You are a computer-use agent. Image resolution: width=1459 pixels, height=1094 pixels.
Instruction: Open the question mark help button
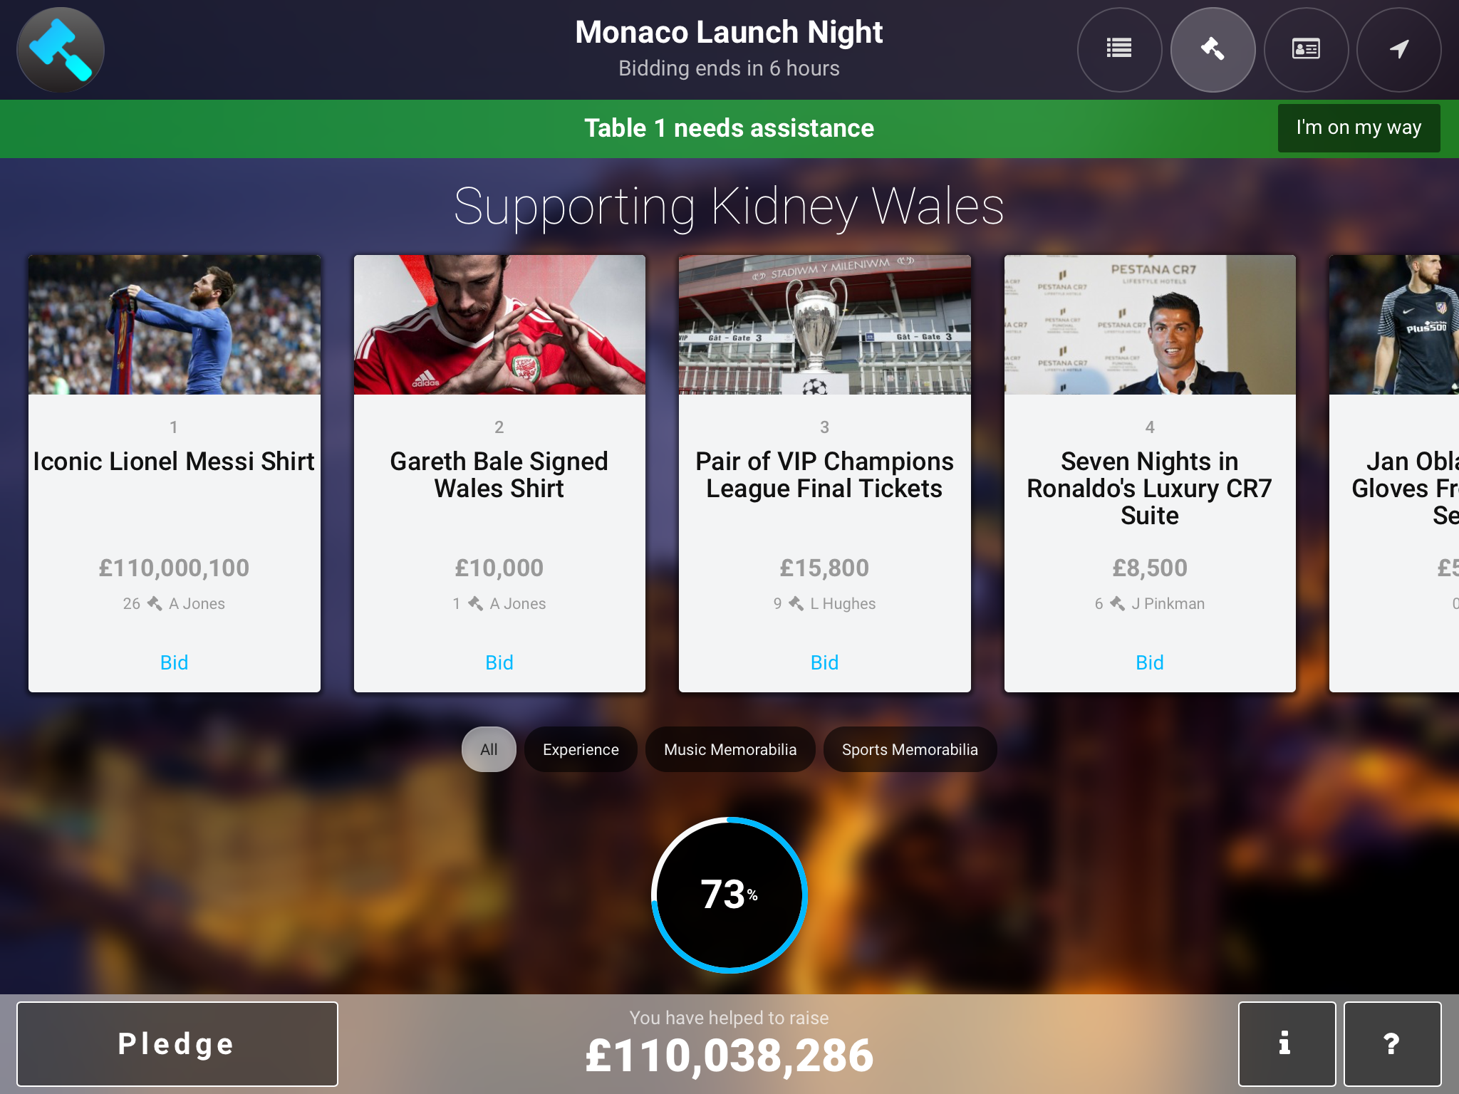[1392, 1043]
